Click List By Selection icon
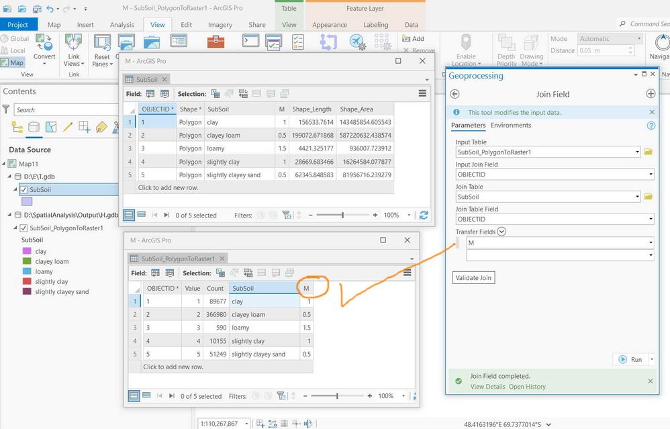The height and width of the screenshot is (429, 670). pyautogui.click(x=51, y=127)
